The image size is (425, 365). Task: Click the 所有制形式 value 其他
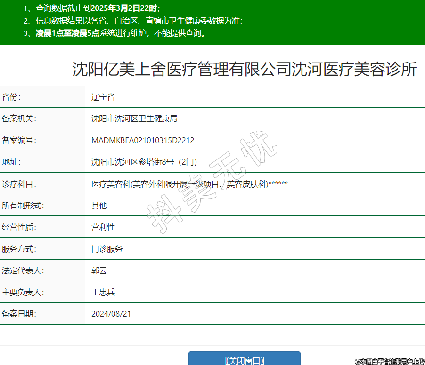click(99, 206)
